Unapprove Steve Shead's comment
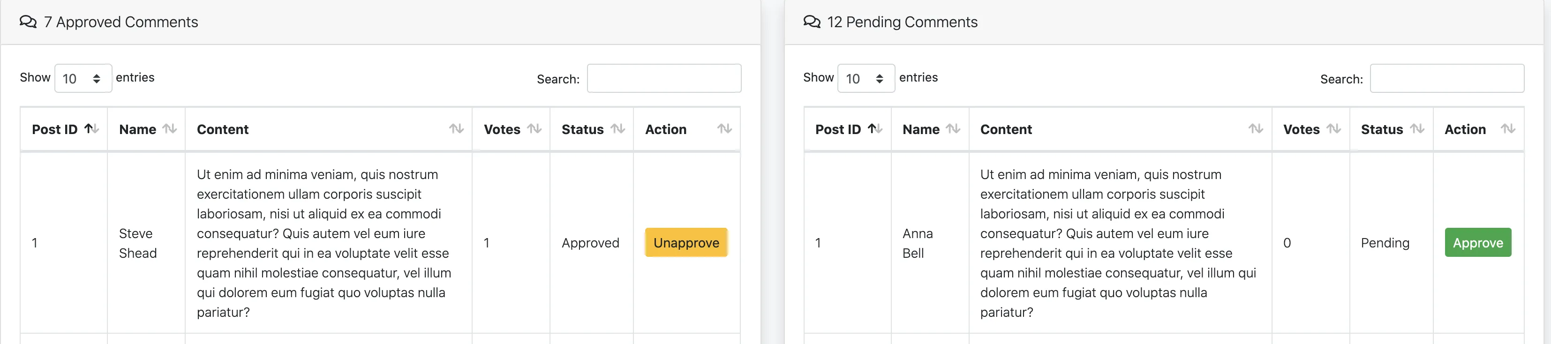 pyautogui.click(x=686, y=242)
